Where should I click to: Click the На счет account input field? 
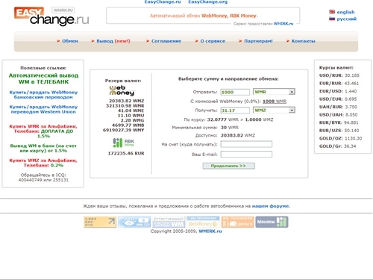[246, 144]
